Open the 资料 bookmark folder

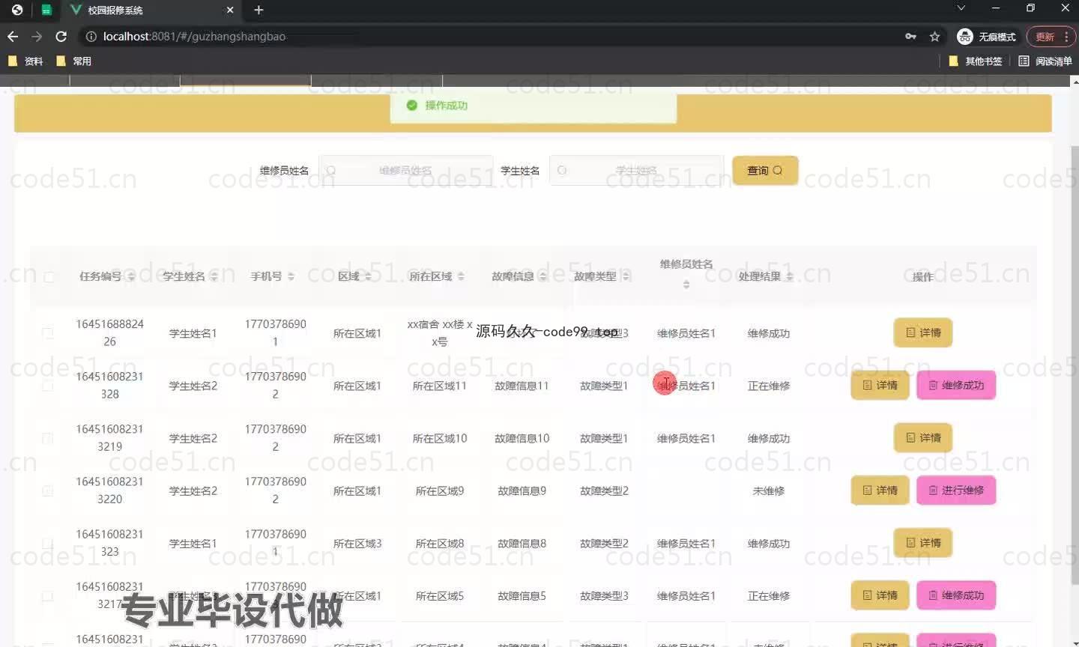[25, 61]
